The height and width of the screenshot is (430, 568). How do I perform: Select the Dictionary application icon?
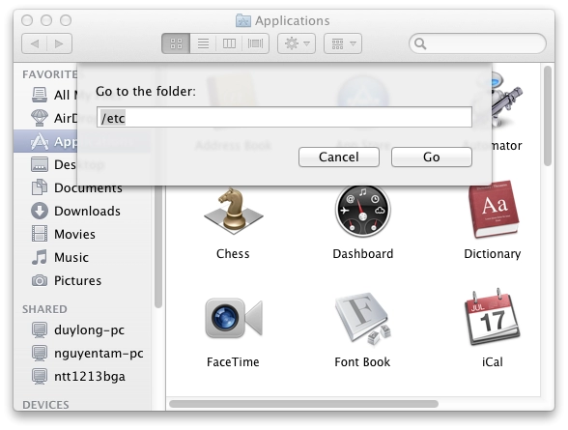[494, 210]
